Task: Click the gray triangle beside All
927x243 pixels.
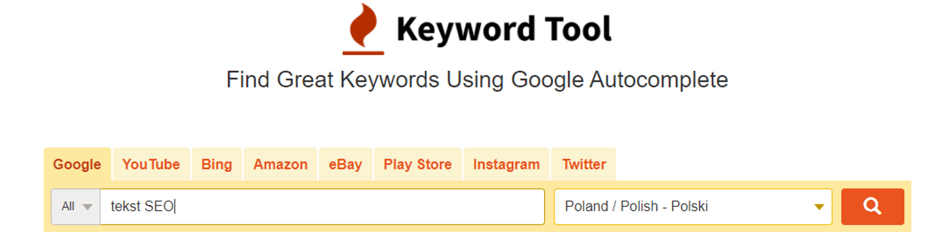Action: coord(87,207)
